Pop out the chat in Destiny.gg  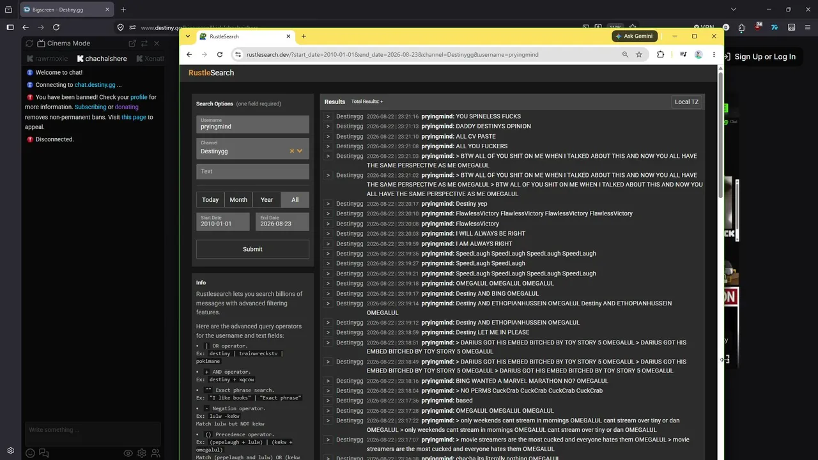tap(132, 43)
